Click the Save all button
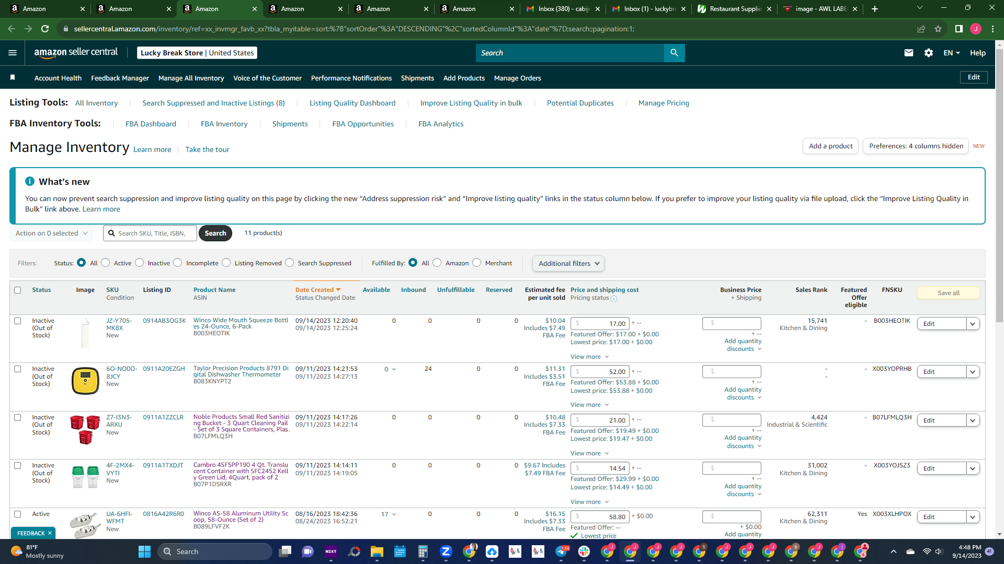1004x564 pixels. 949,293
